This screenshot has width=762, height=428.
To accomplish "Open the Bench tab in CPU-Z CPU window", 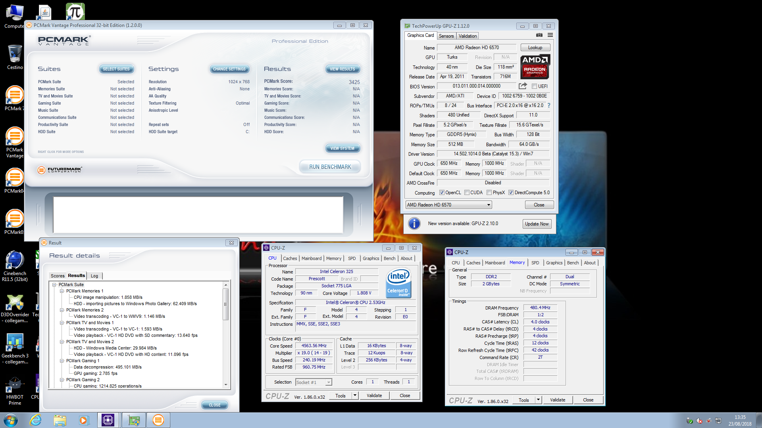I will click(389, 258).
